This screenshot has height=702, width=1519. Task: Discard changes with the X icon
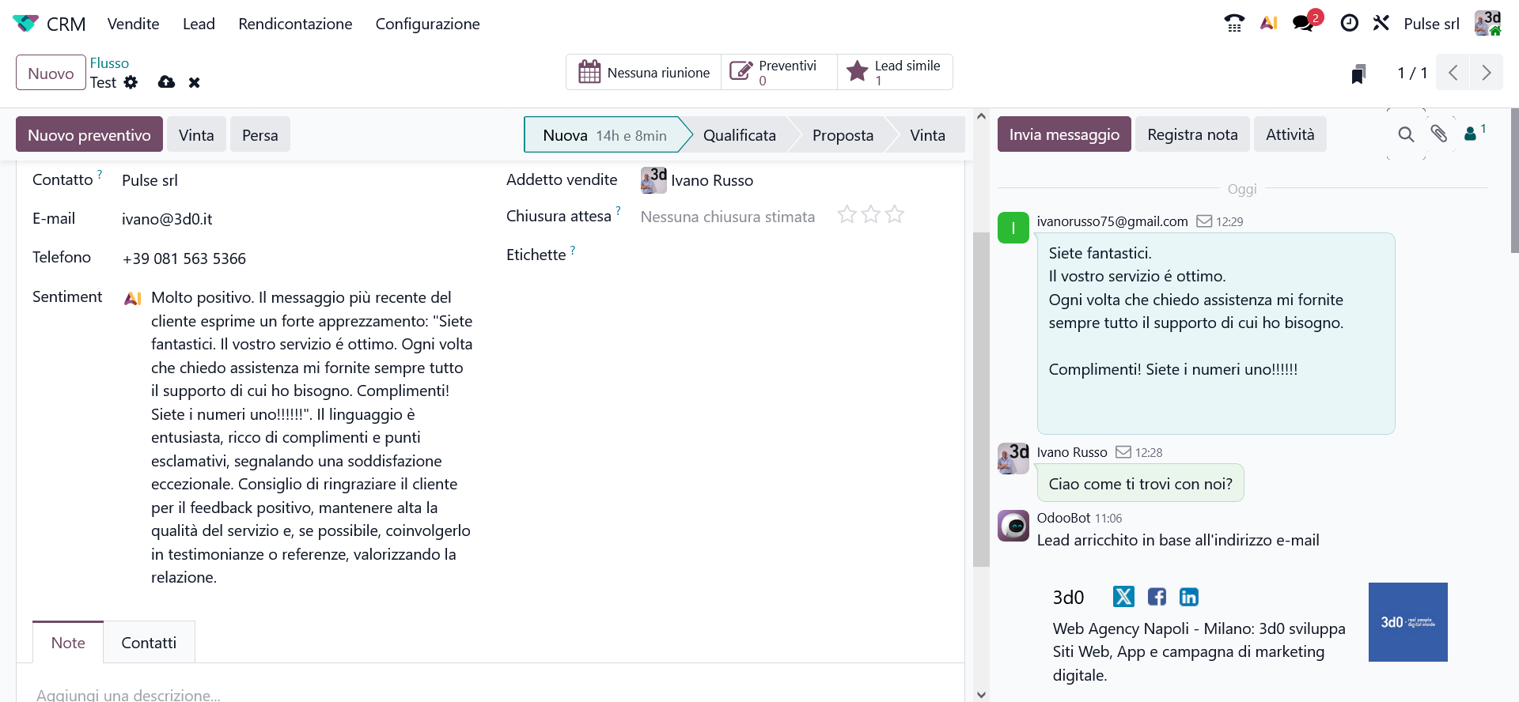click(x=194, y=82)
